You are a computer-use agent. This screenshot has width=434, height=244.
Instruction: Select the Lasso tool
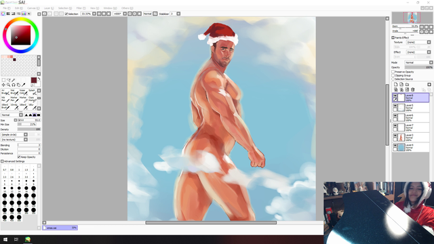pos(9,80)
